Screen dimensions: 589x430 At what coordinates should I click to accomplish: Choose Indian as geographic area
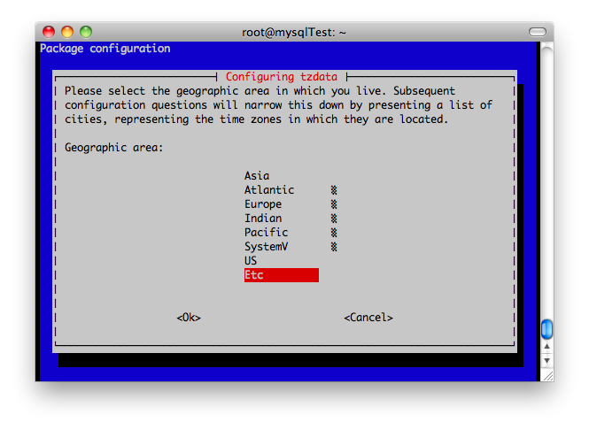coord(263,218)
